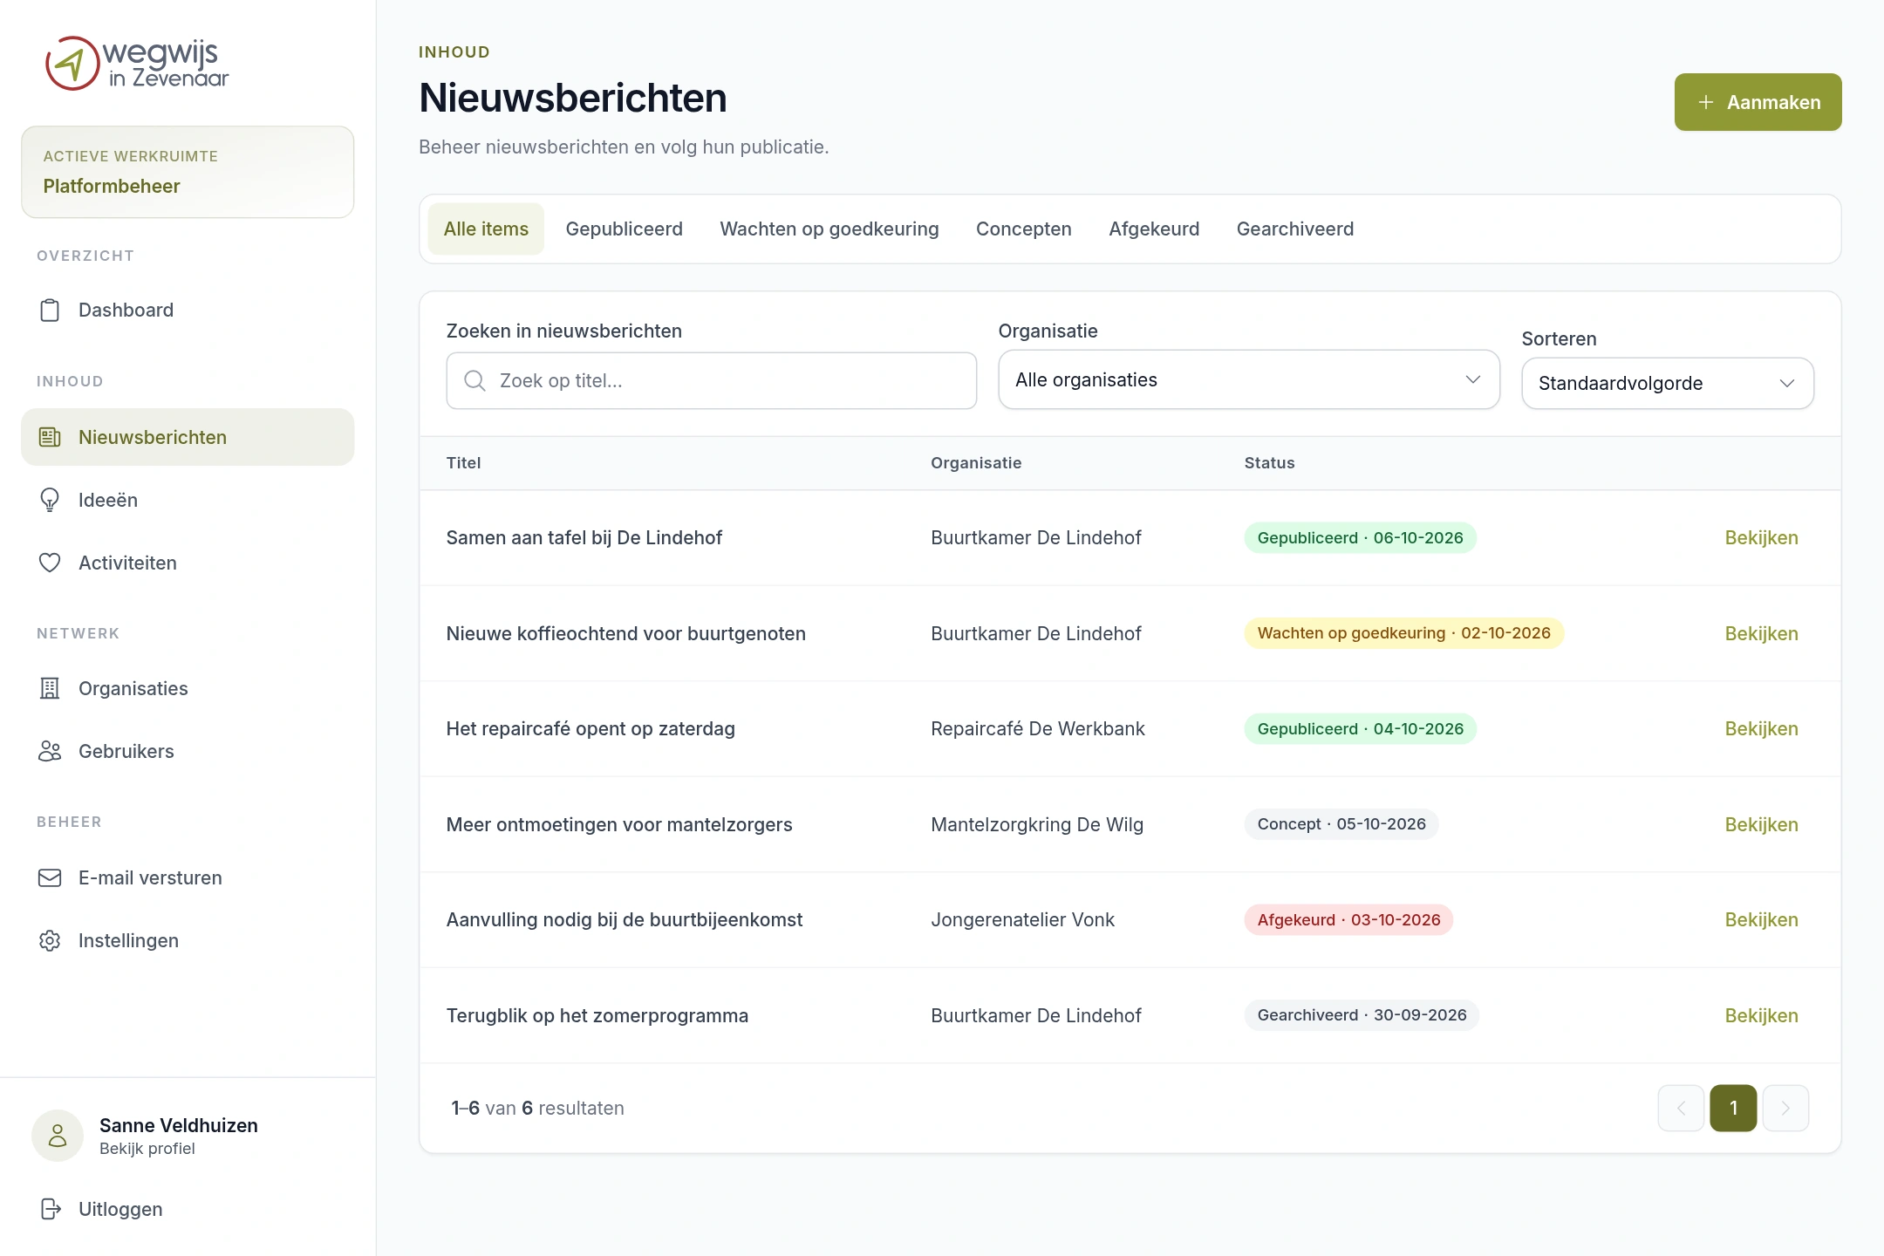Open the Standaardvolgorde sort dropdown
The height and width of the screenshot is (1256, 1884).
(1668, 383)
